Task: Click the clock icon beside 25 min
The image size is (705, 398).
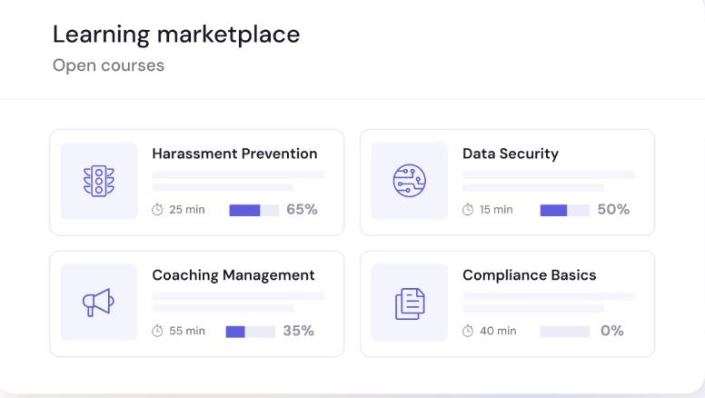Action: coord(158,210)
